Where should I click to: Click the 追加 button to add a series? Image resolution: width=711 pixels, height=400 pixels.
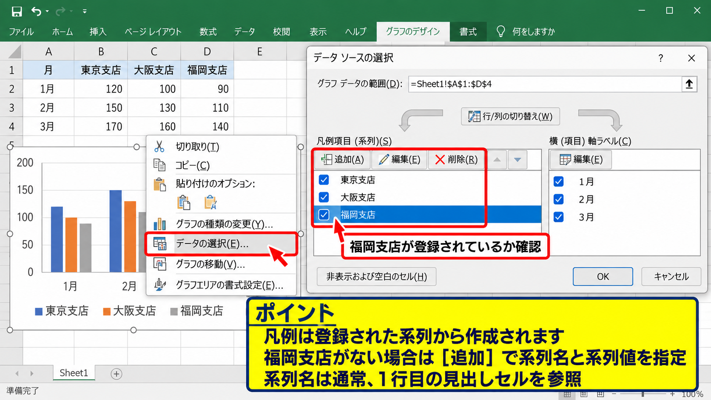343,160
